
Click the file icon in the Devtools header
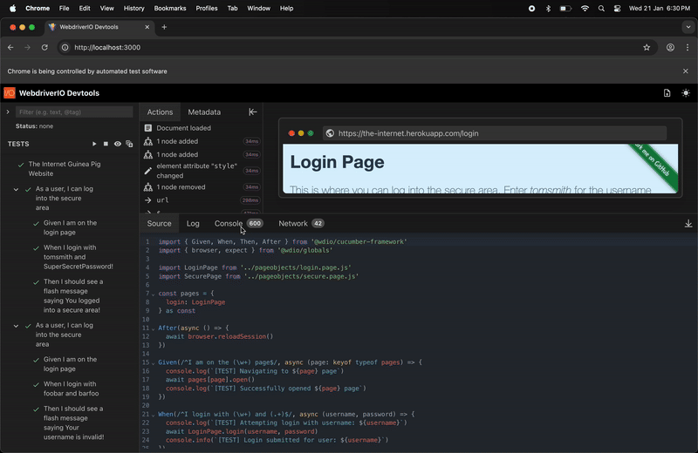tap(667, 93)
